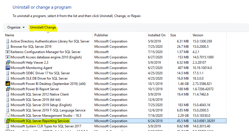249x131 pixels.
Task: Sort list by Name column header
Action: pos(9,35)
